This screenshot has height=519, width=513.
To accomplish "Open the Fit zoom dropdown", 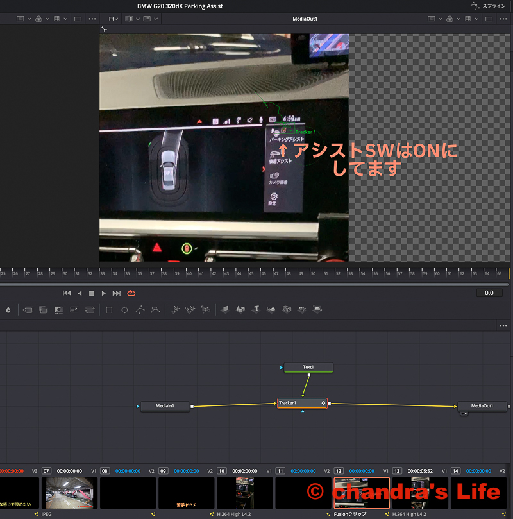I will tap(114, 19).
